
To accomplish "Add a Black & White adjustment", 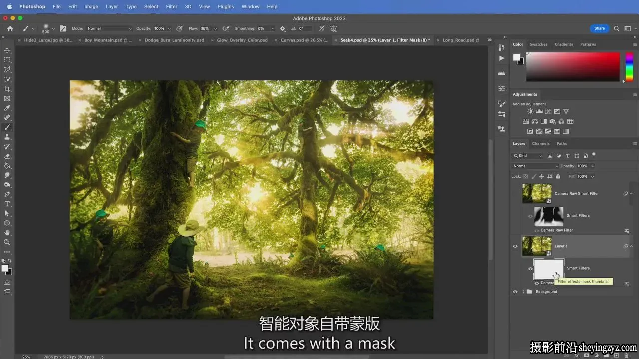I will point(544,121).
